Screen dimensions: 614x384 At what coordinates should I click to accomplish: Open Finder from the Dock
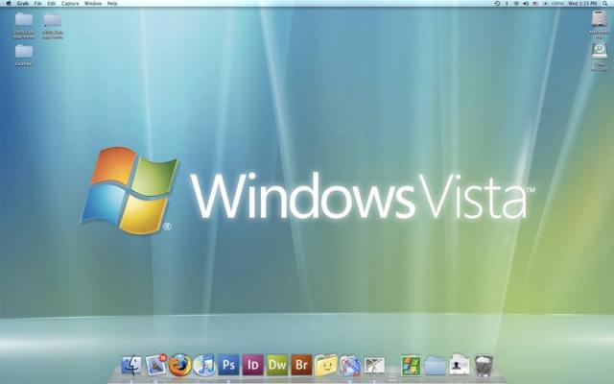[x=131, y=365]
